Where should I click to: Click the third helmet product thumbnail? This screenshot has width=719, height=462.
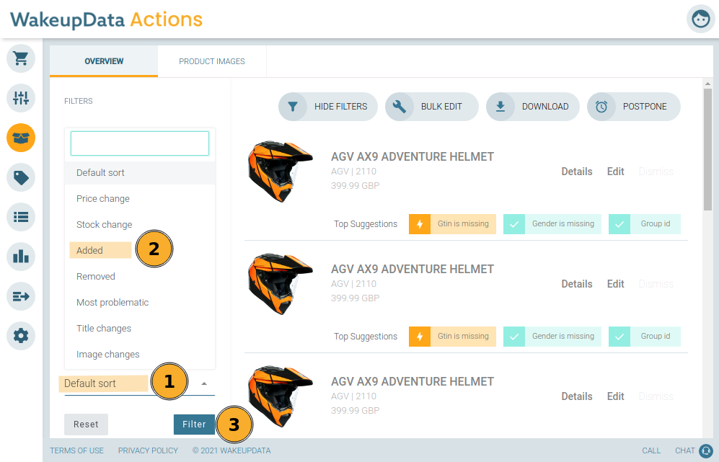(280, 396)
